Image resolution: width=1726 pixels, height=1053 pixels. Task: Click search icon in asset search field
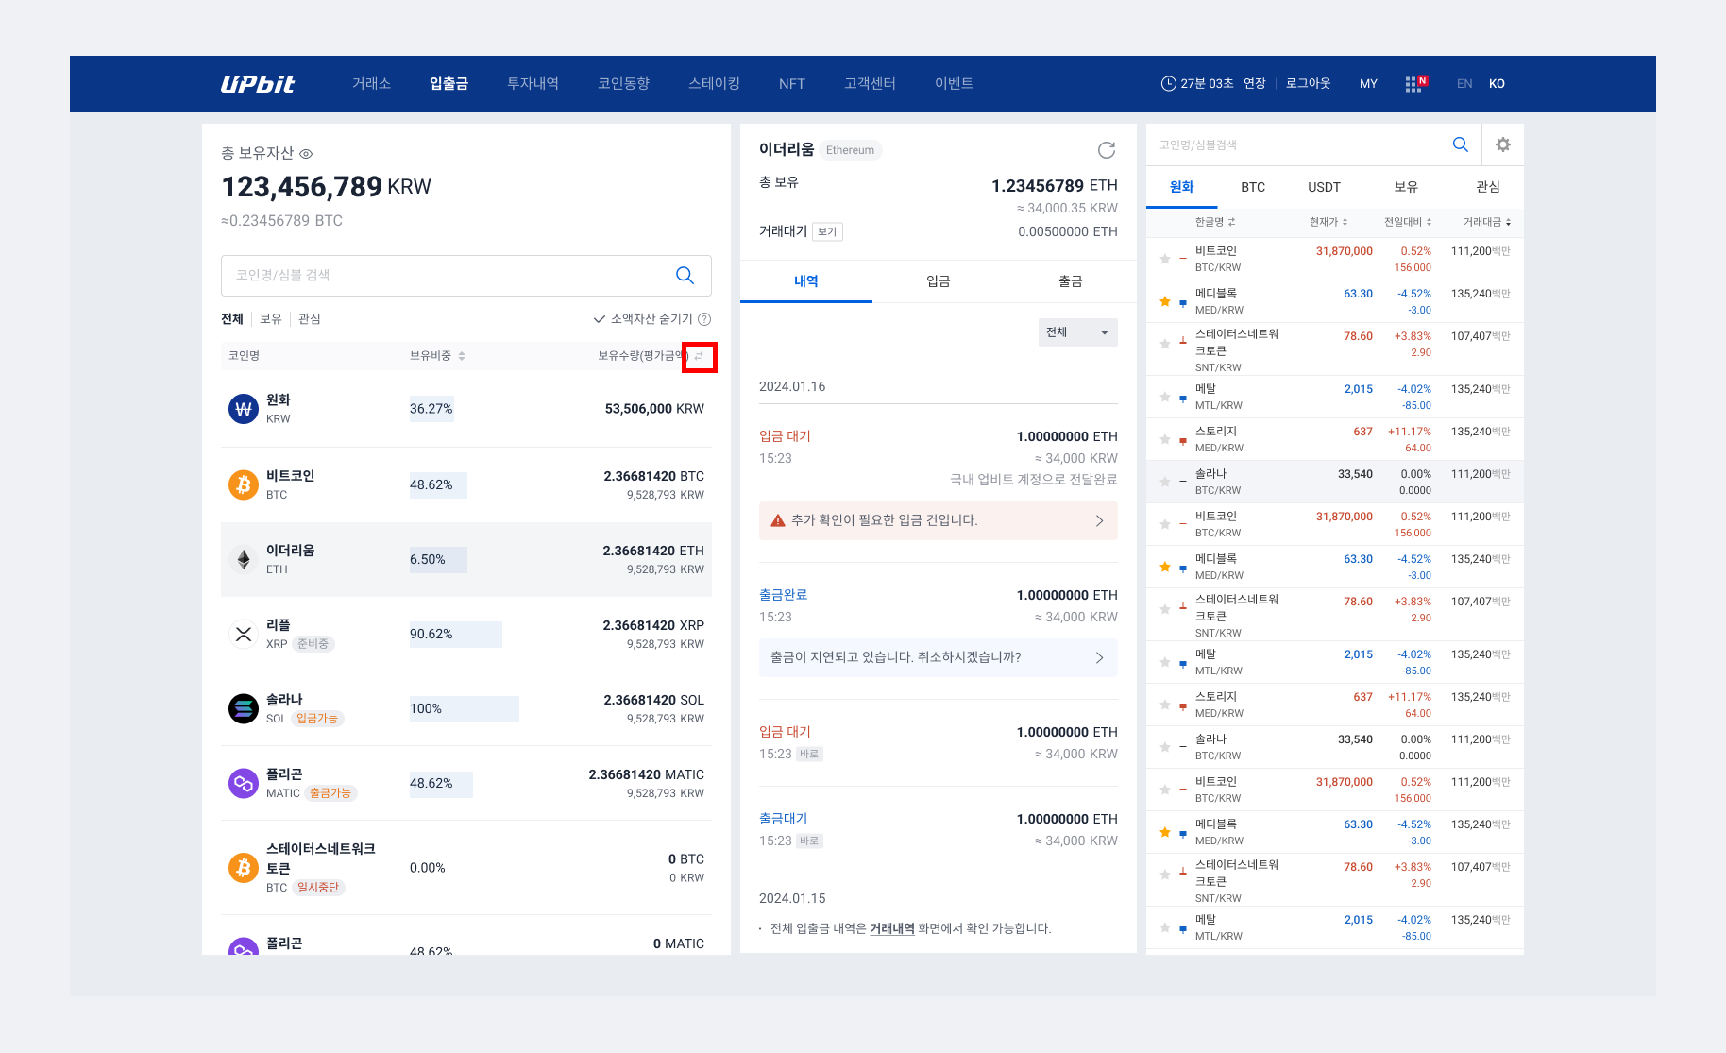[x=685, y=276]
